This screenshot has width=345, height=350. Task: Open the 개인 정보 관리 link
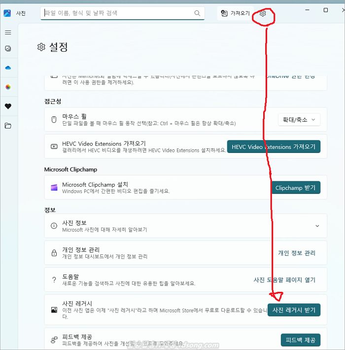pyautogui.click(x=296, y=253)
